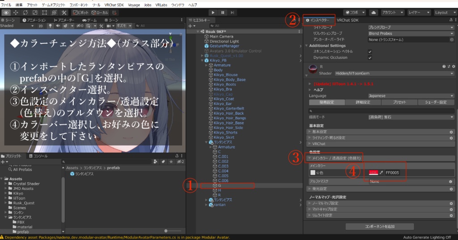Open component tools in scene toolbar
Screen dimensions: 458x240
click(x=101, y=26)
